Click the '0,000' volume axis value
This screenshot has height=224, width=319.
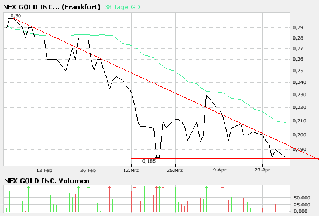[x=300, y=211]
